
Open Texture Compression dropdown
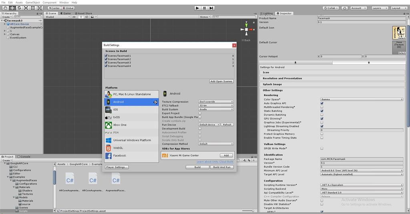point(216,102)
